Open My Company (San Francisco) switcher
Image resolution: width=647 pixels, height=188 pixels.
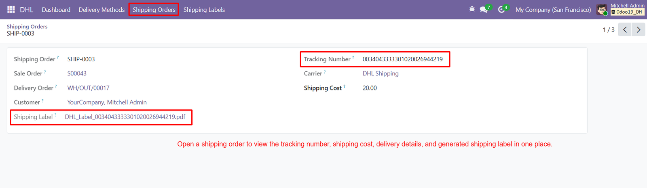553,10
